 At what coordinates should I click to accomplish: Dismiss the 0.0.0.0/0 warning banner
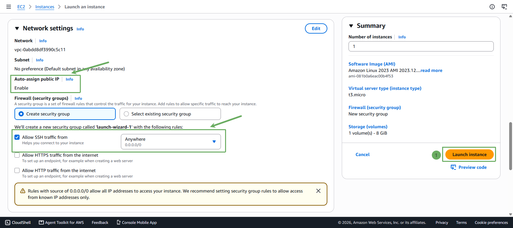coord(318,191)
